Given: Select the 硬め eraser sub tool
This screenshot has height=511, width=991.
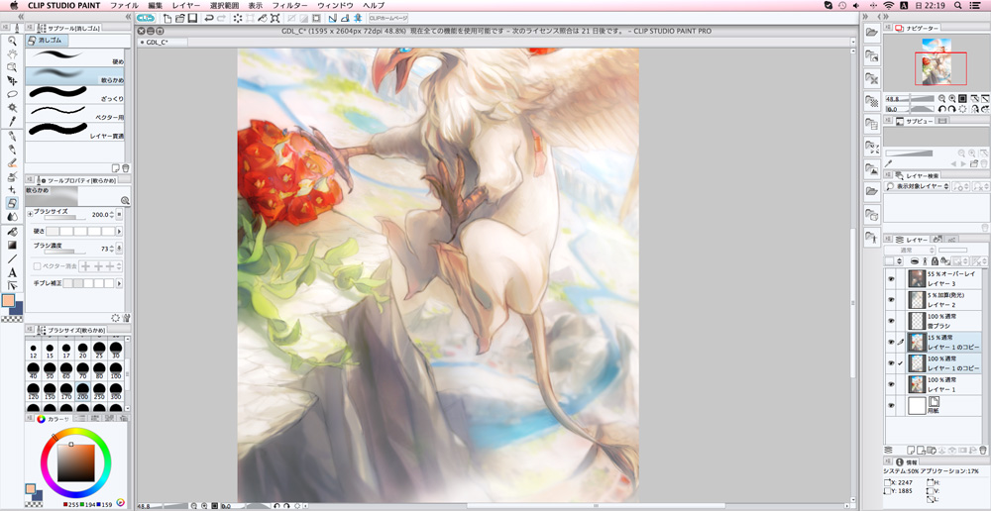Looking at the screenshot, I should pyautogui.click(x=75, y=58).
